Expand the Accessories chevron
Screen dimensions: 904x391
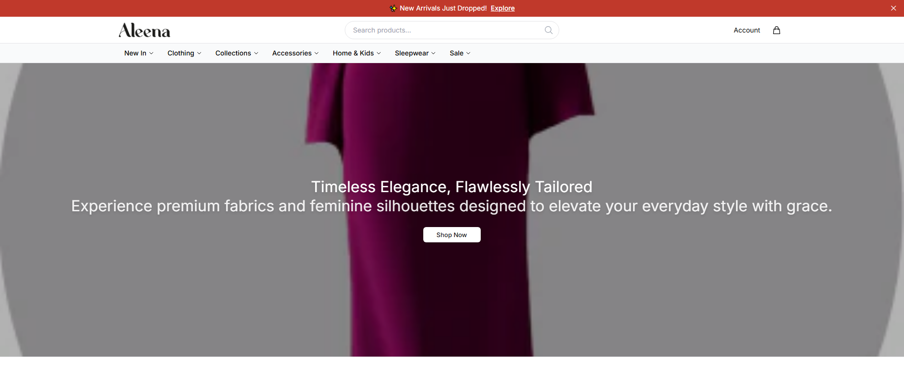[x=316, y=53]
